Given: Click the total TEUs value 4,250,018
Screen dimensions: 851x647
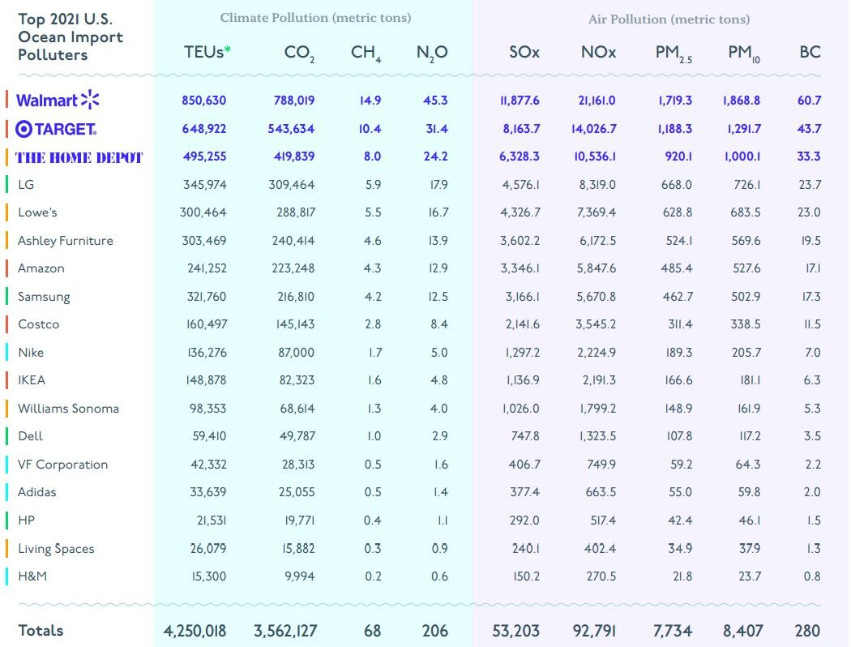Looking at the screenshot, I should pos(195,631).
